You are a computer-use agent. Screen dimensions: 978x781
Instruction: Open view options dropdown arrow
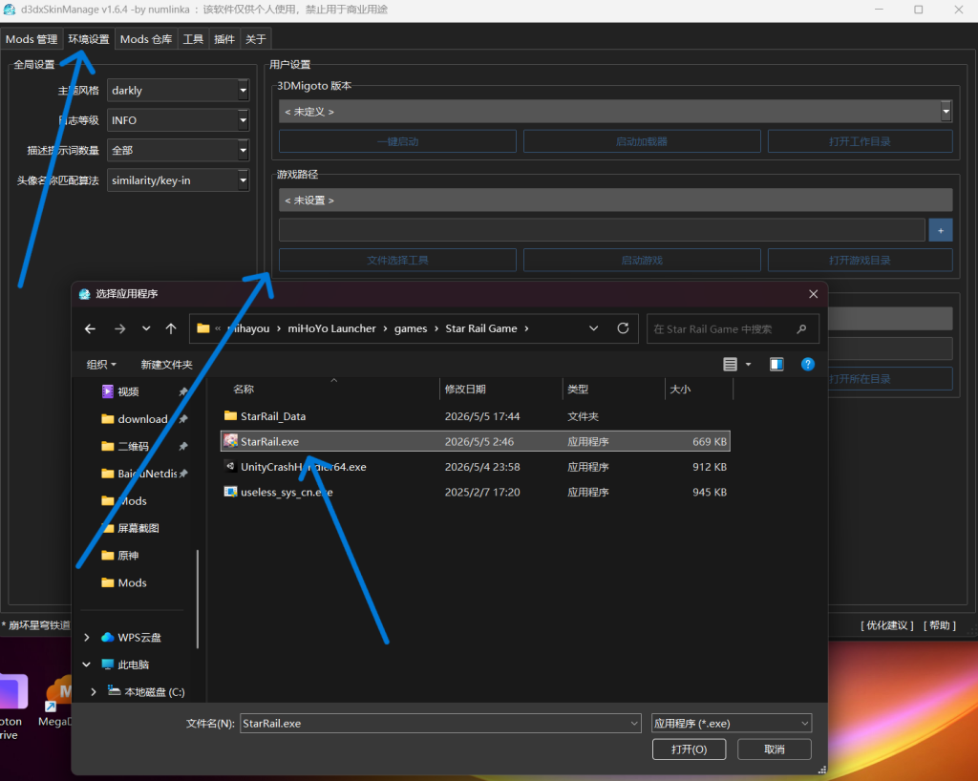[x=748, y=365]
